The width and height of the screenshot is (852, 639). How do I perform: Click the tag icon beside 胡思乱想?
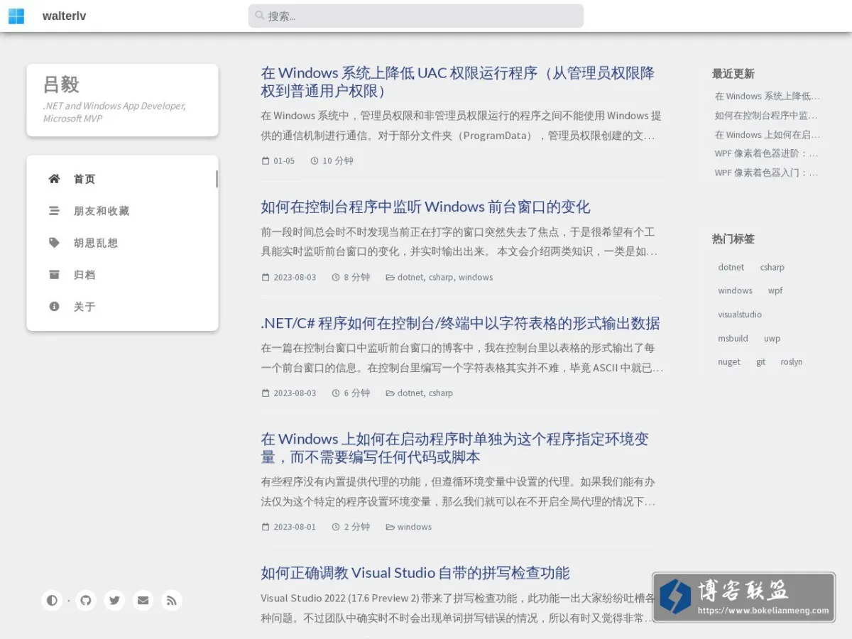[x=54, y=243]
